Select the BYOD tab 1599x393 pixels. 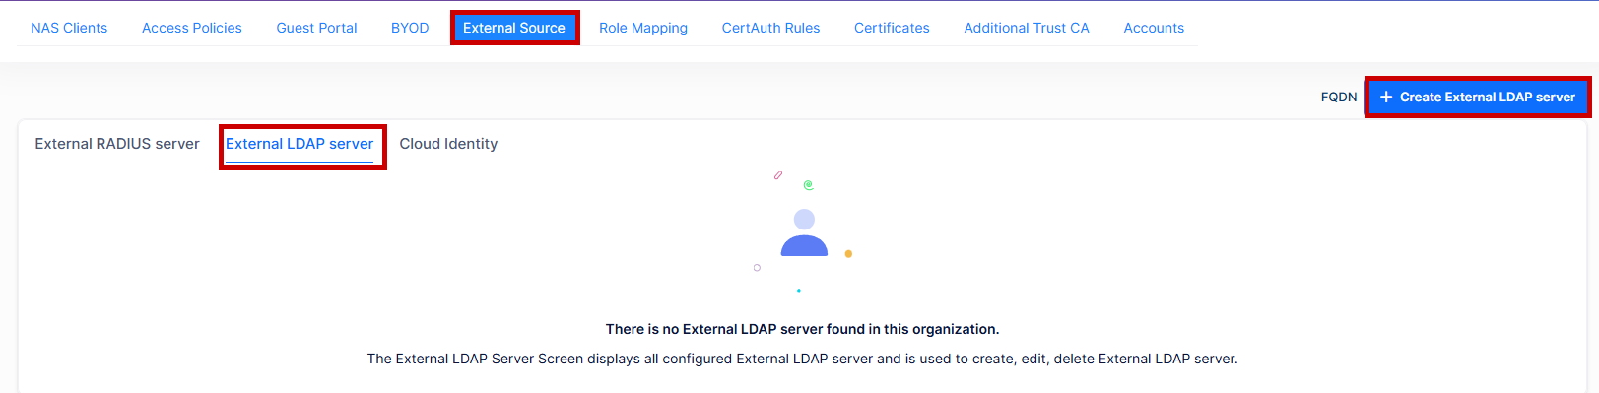tap(410, 28)
